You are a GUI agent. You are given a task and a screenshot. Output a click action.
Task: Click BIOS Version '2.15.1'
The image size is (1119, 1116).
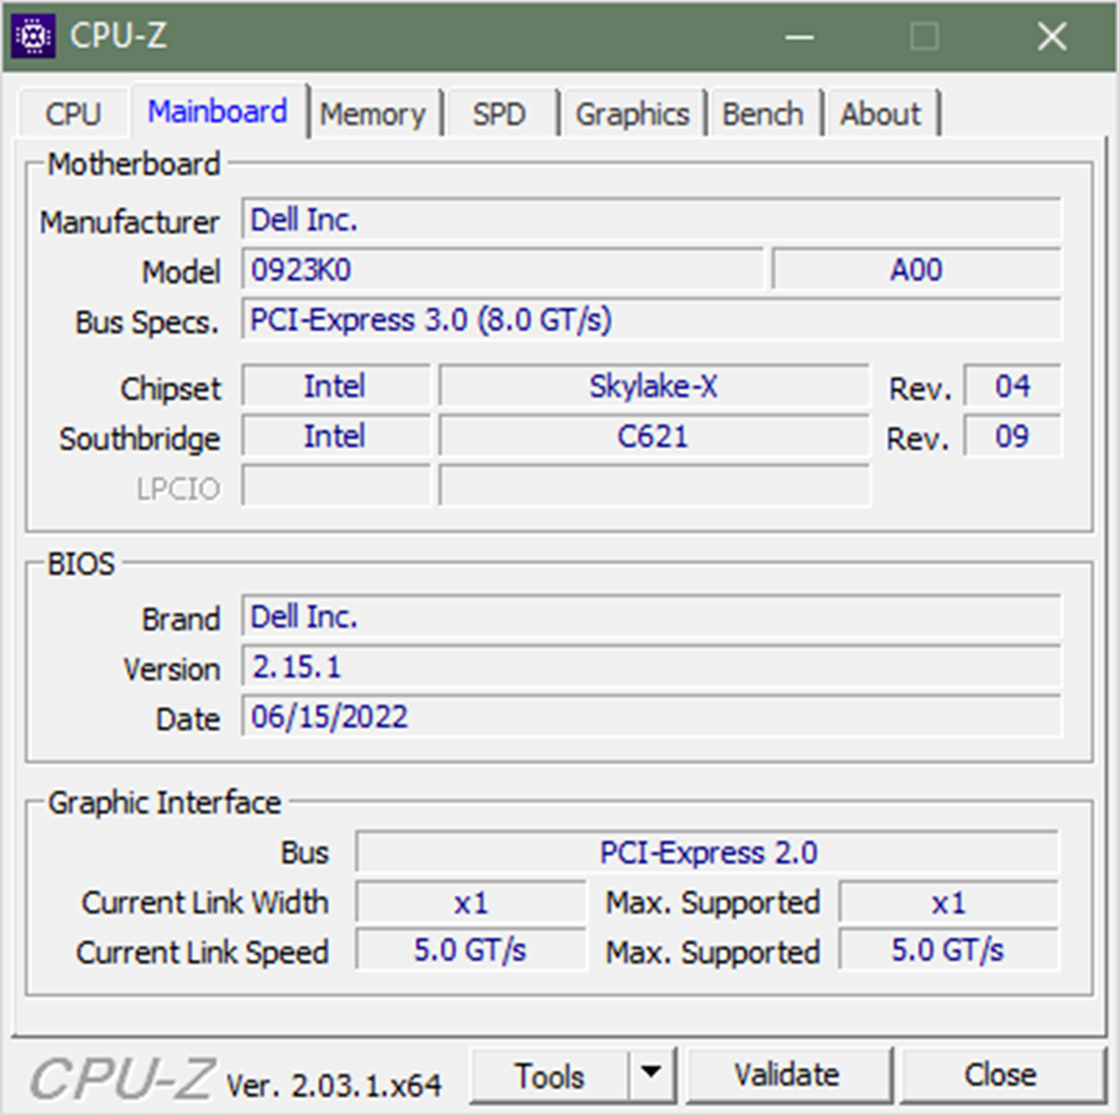pos(652,666)
